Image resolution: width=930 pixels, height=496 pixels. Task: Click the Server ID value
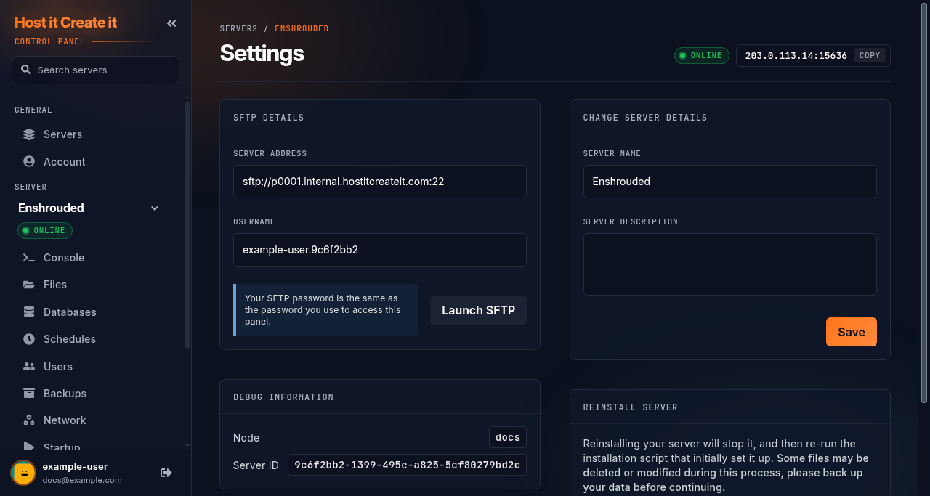point(407,465)
